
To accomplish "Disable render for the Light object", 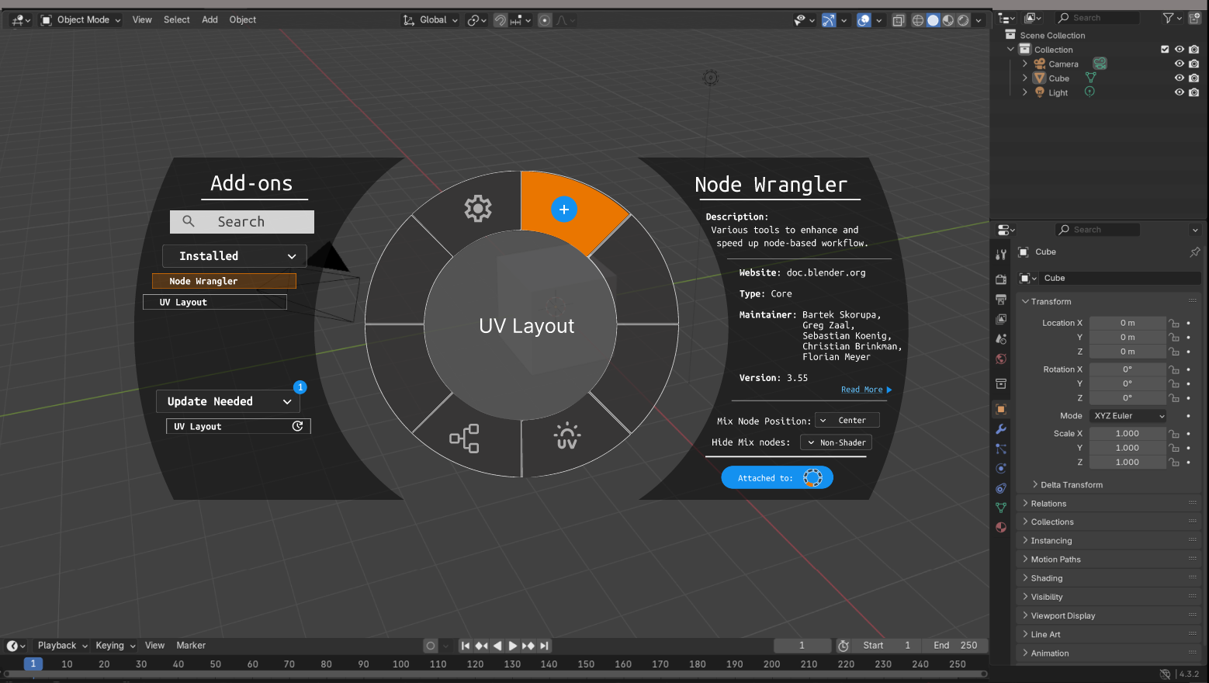I will pos(1194,92).
